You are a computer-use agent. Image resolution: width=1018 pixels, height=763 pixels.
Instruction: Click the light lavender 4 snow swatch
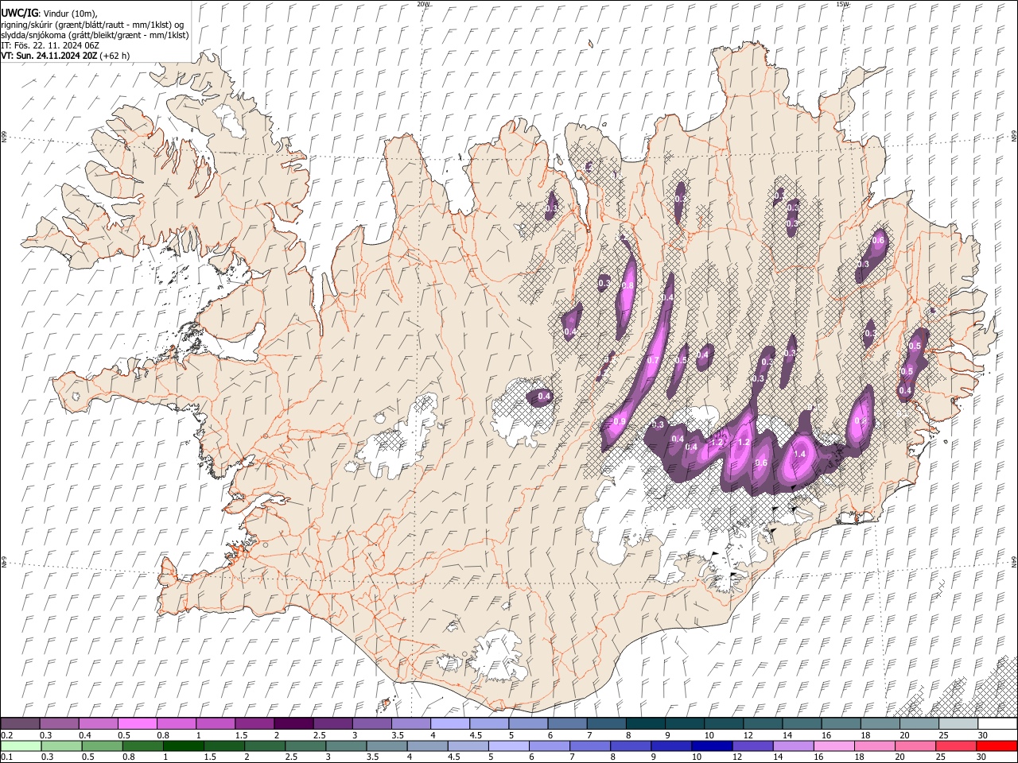click(450, 724)
